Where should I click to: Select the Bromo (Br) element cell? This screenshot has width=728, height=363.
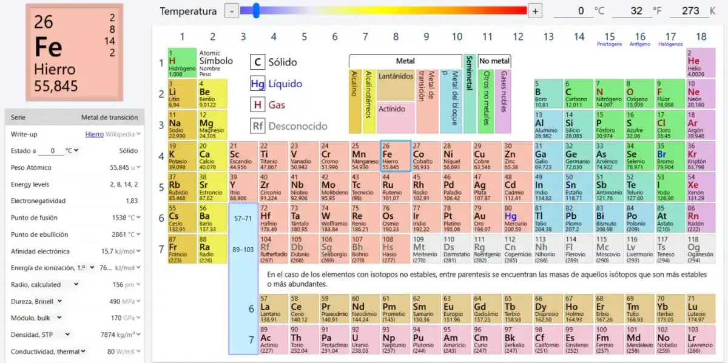coord(670,156)
